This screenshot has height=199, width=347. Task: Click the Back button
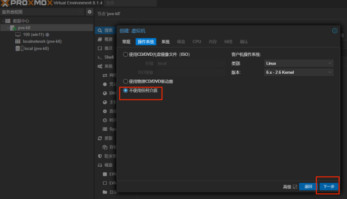click(x=308, y=187)
